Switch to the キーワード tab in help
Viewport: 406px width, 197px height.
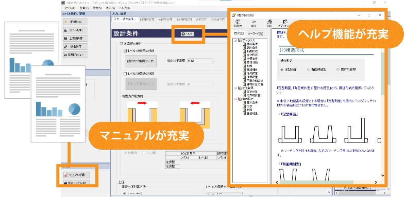click(x=256, y=33)
